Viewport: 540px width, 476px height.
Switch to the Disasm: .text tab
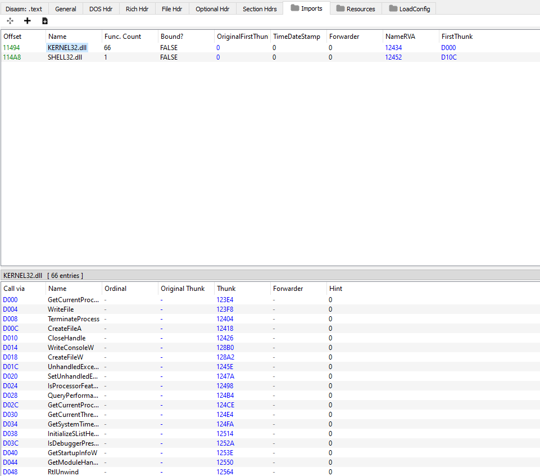24,9
